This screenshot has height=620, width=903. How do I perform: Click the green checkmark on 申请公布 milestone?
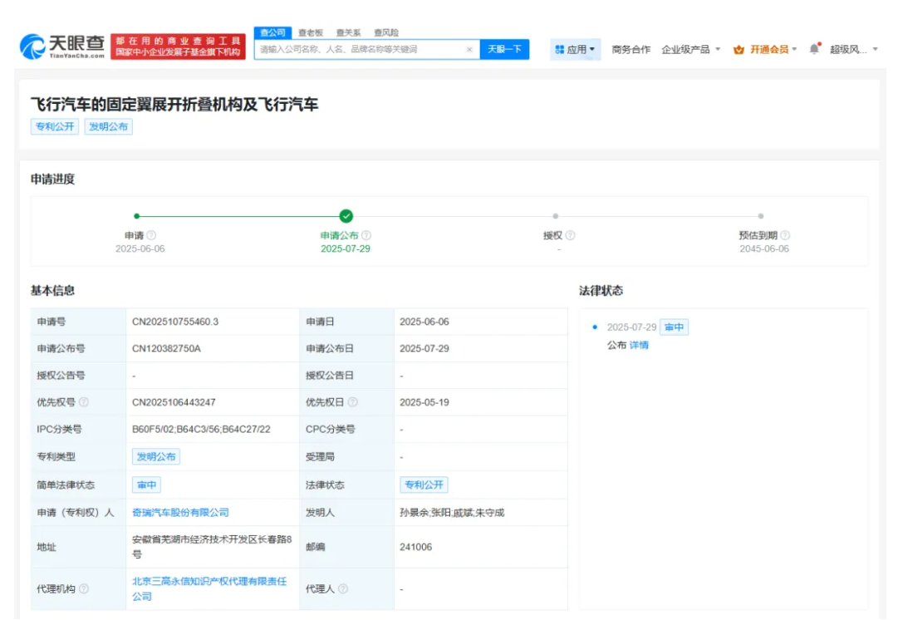[x=345, y=214]
